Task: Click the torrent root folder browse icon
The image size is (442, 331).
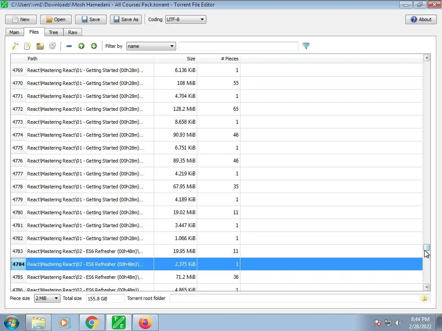Action: [x=424, y=298]
